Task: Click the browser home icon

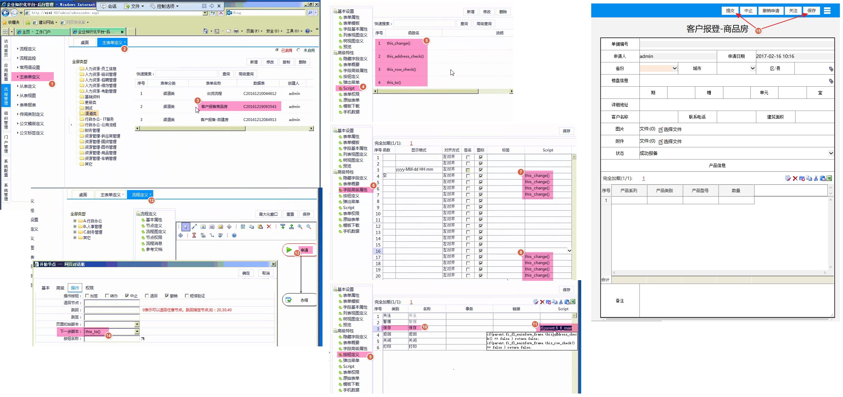Action: [x=205, y=31]
